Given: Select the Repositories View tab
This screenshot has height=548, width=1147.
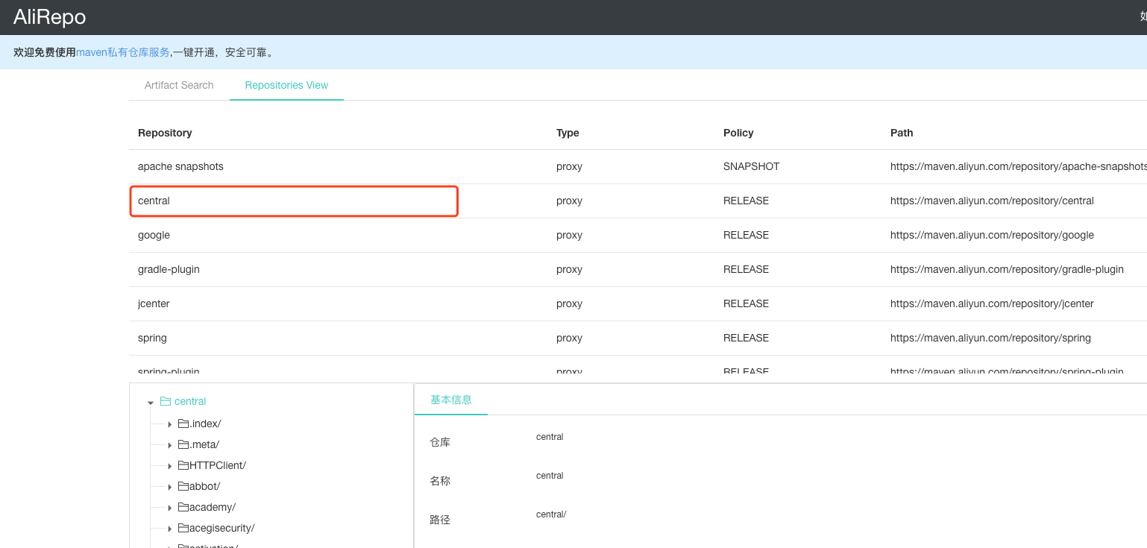Looking at the screenshot, I should point(286,85).
